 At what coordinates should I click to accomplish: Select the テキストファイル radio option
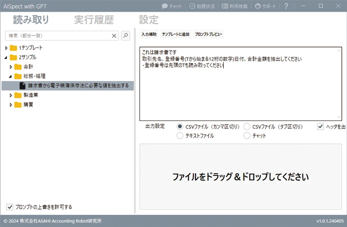click(x=180, y=136)
